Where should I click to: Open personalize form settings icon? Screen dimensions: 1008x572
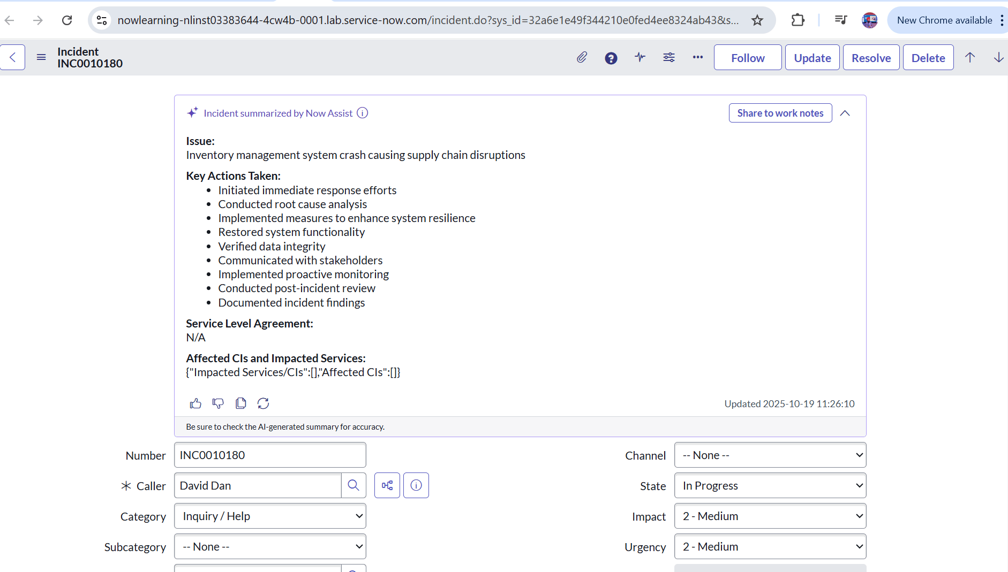click(669, 57)
